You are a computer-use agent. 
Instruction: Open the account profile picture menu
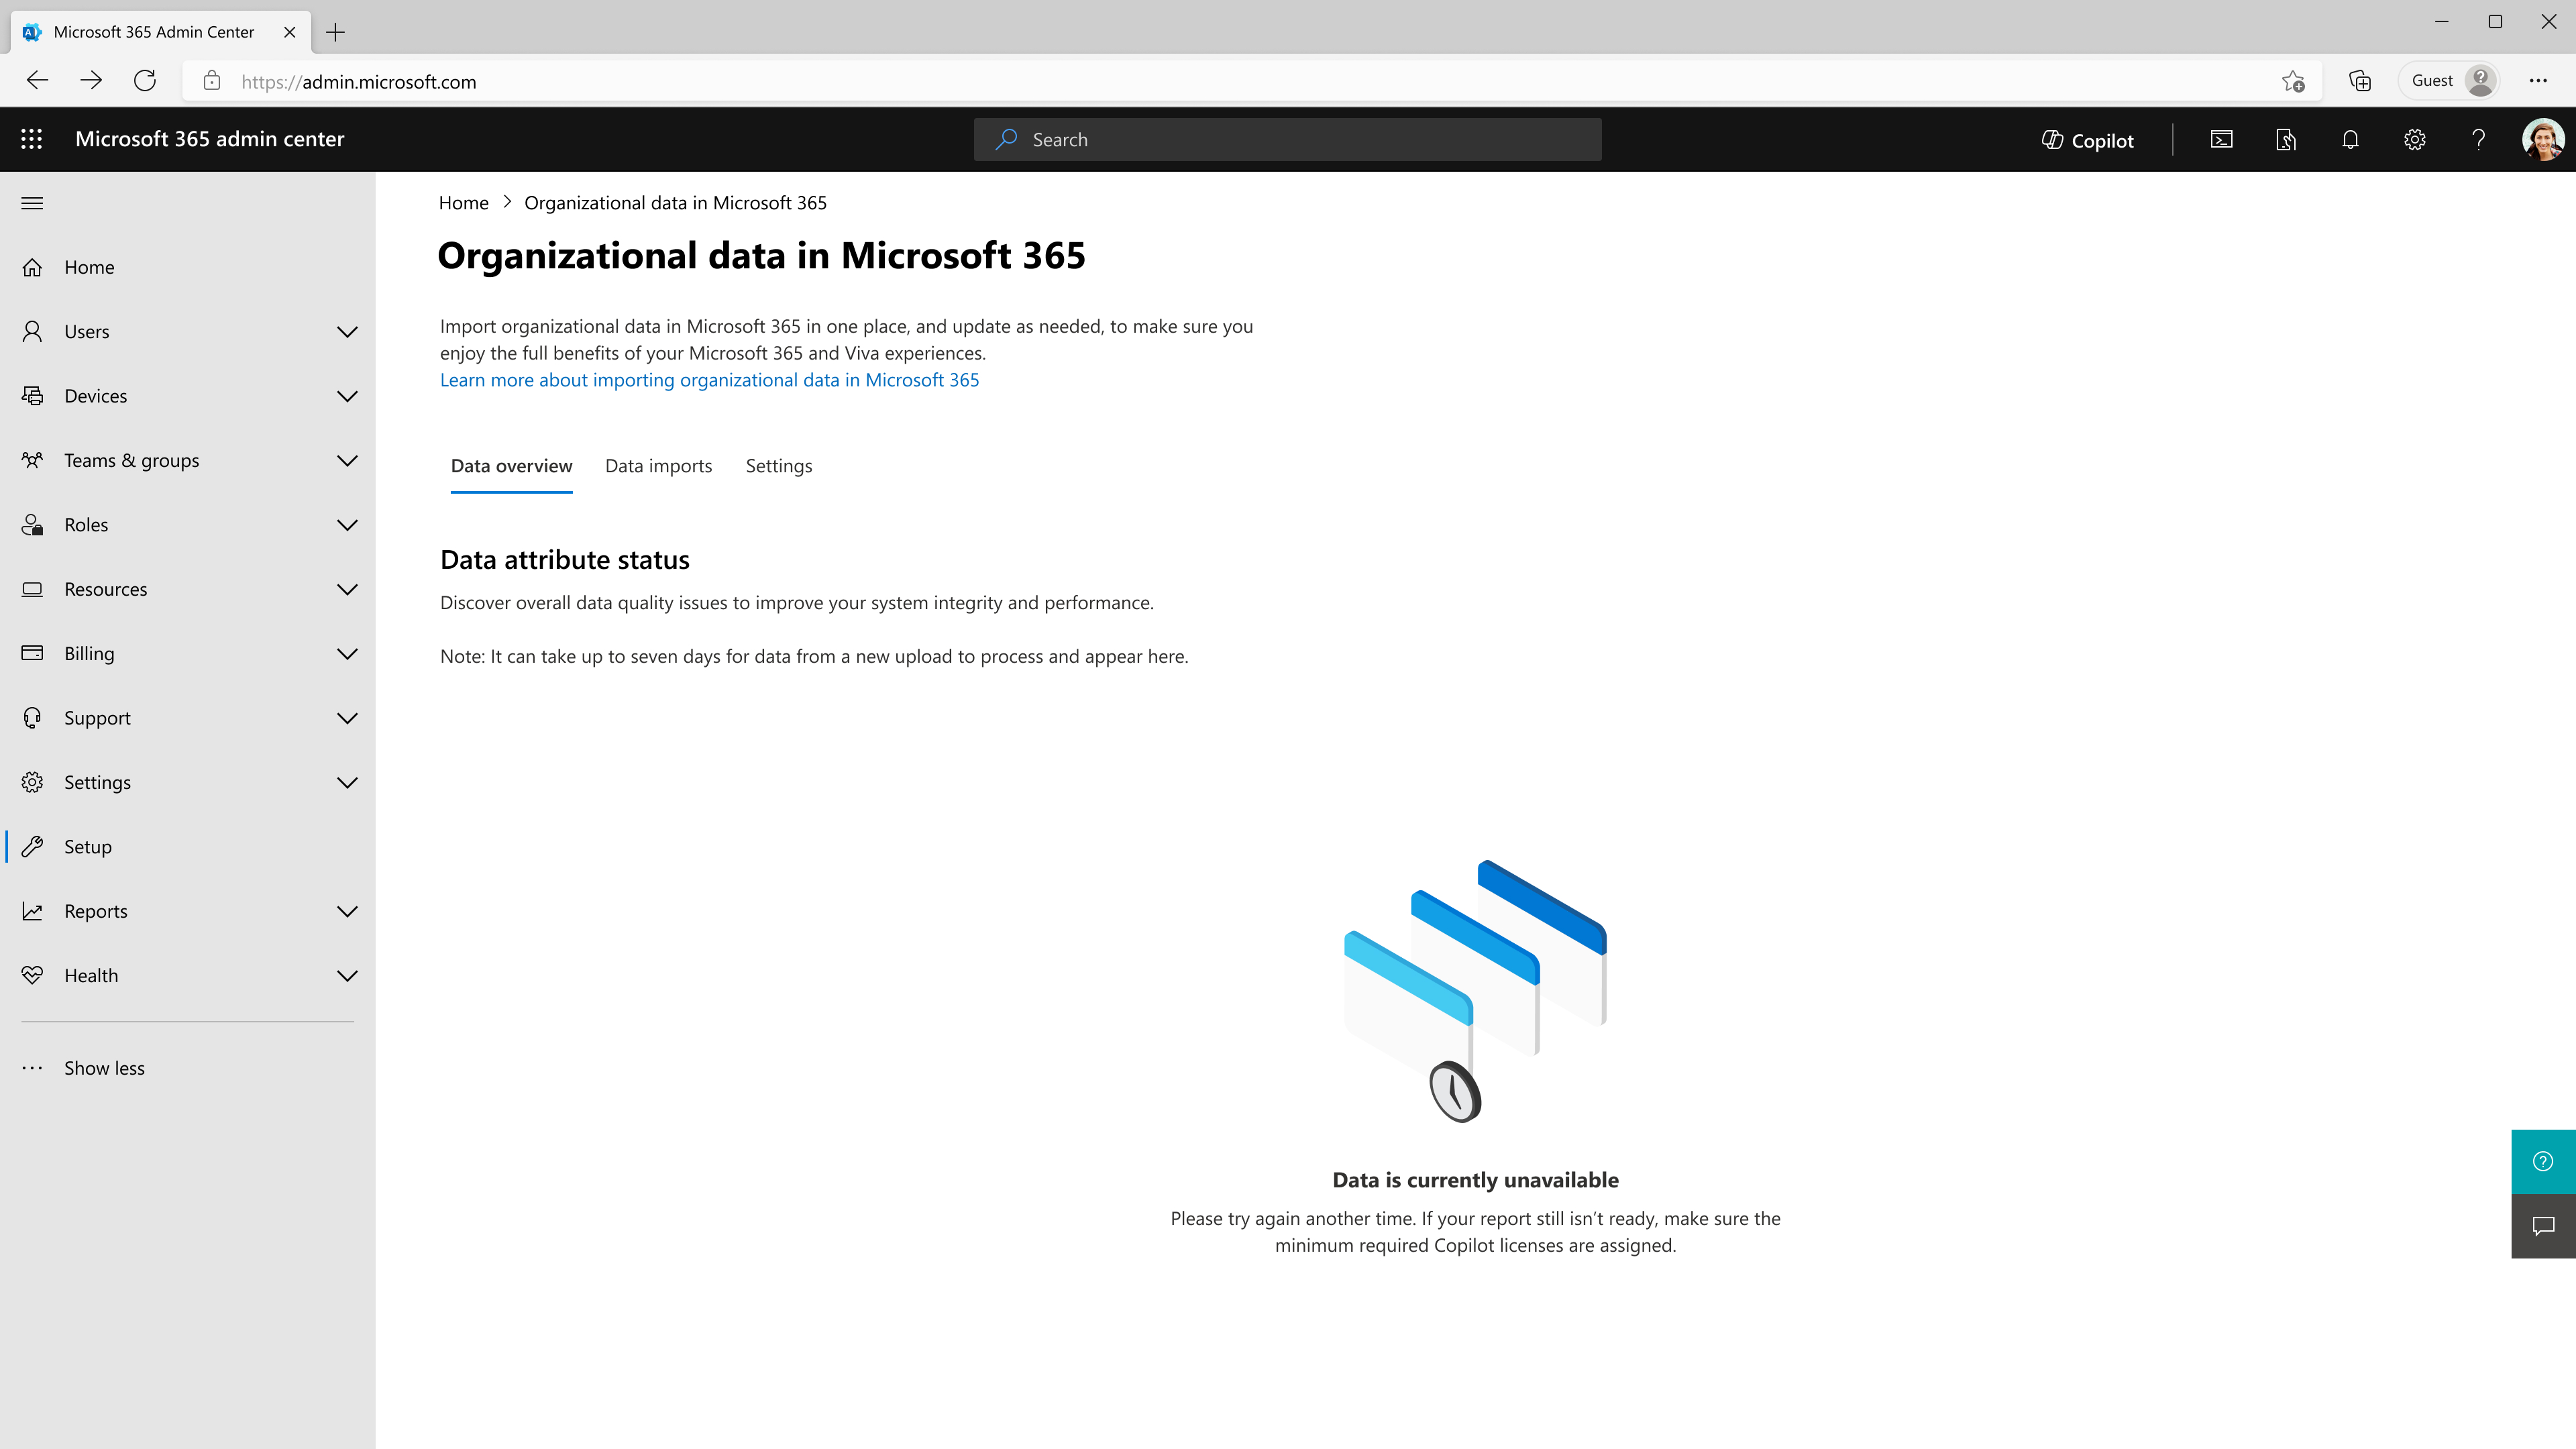click(2542, 140)
